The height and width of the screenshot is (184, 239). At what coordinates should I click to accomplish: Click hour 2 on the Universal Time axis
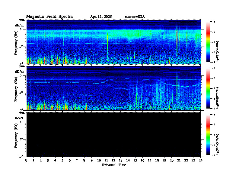click(41, 160)
